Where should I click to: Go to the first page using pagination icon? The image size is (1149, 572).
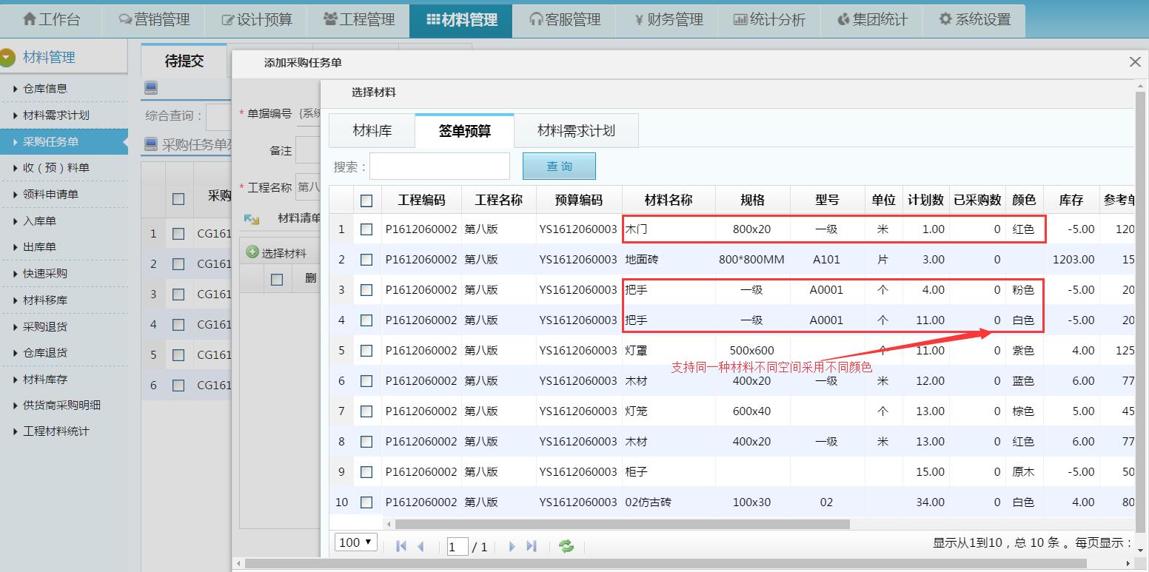click(401, 546)
